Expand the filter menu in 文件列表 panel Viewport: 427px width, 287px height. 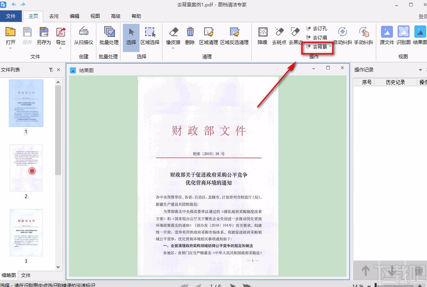click(51, 69)
